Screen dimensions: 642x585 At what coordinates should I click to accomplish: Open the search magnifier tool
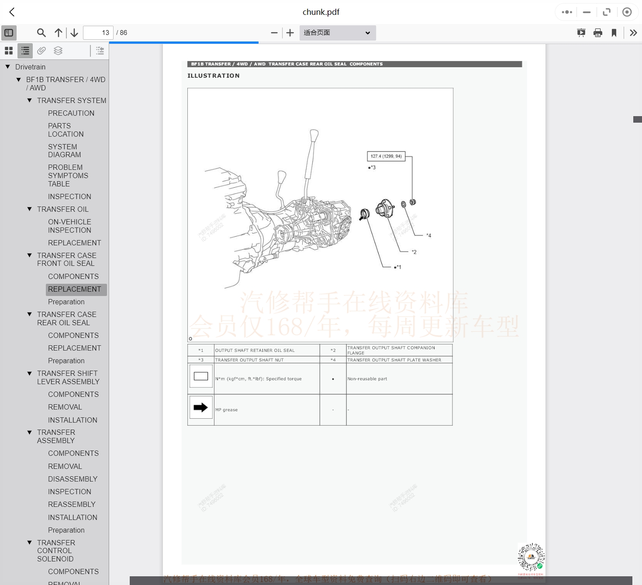[x=41, y=33]
